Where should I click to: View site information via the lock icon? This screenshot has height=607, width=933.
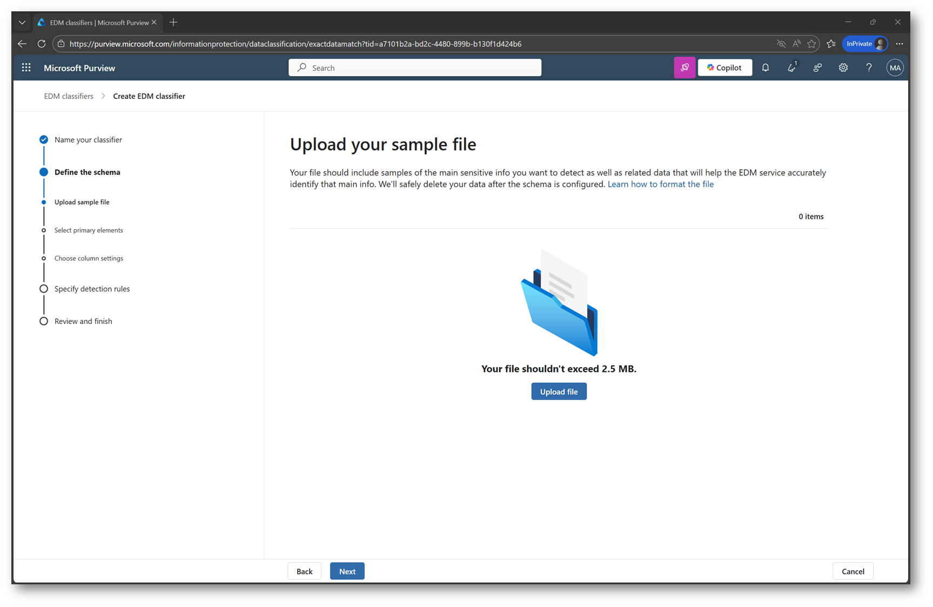[x=61, y=44]
